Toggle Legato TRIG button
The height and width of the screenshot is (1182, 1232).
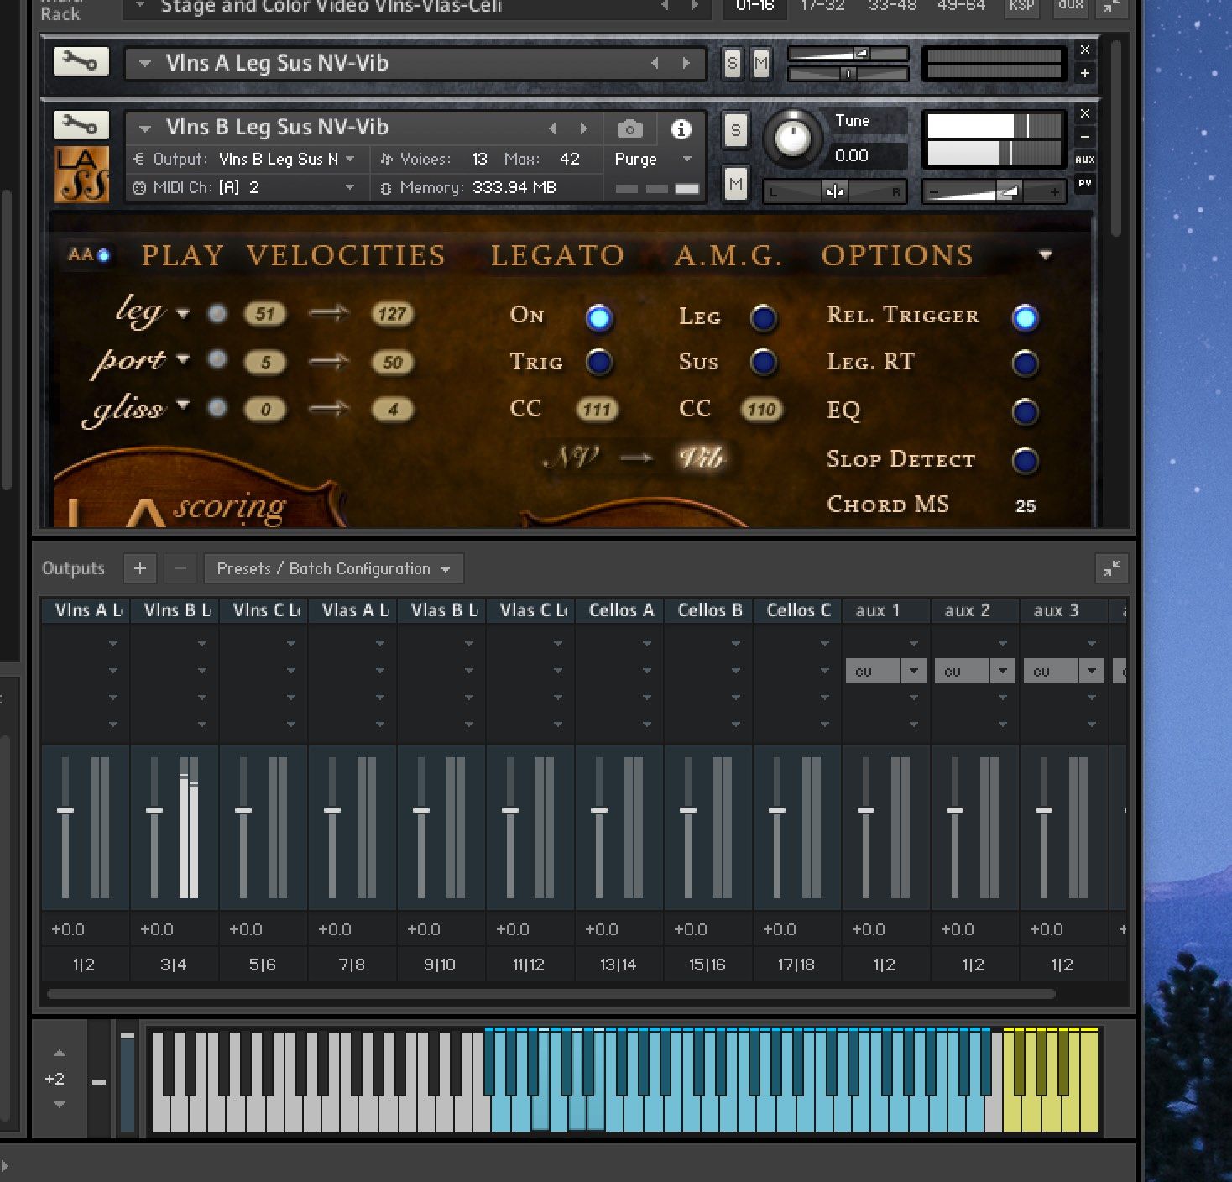pos(598,362)
